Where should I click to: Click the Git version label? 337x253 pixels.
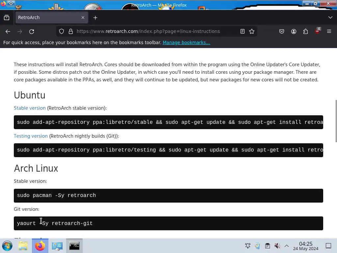(26, 209)
